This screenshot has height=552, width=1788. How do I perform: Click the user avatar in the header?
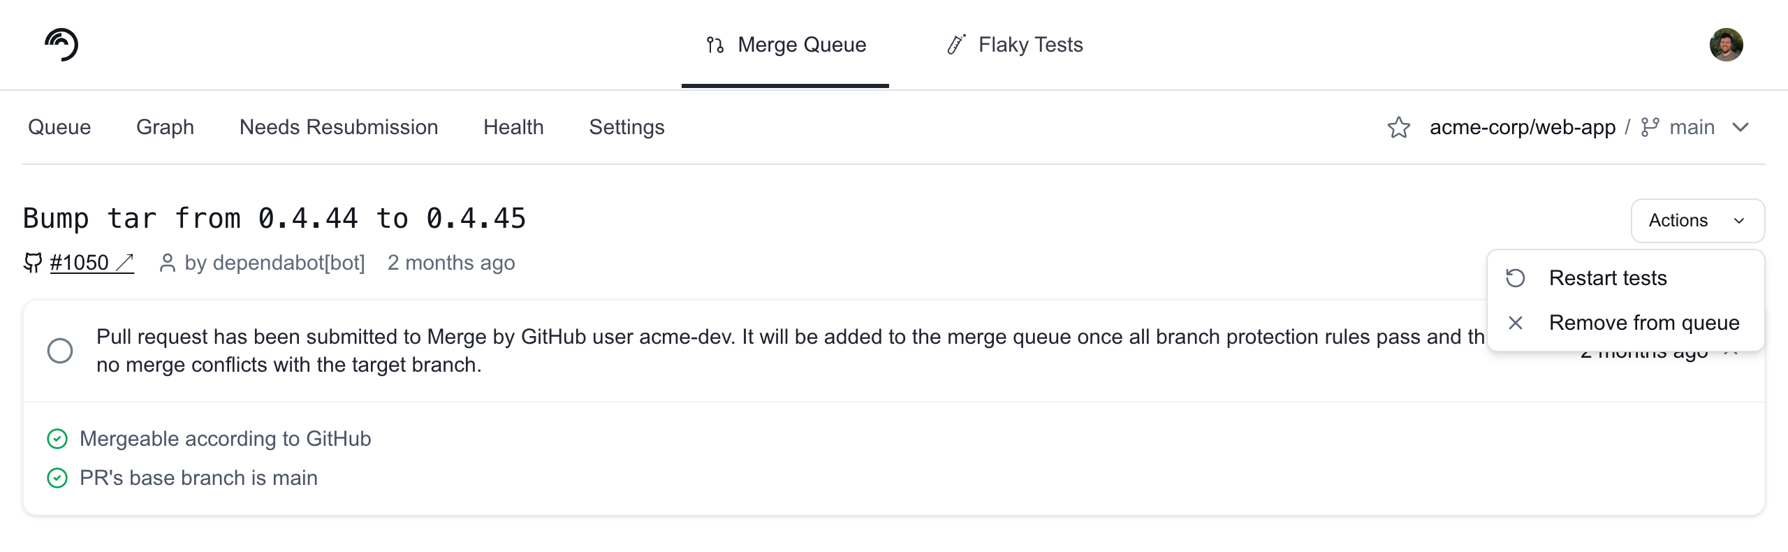[x=1726, y=45]
